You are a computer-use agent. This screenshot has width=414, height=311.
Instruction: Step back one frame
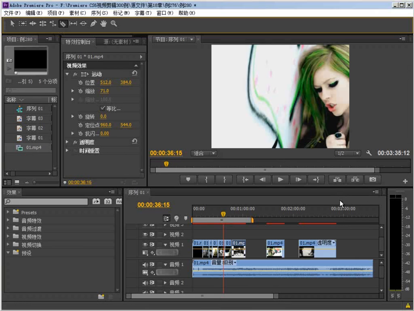click(263, 180)
